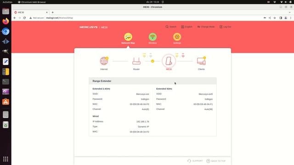Image resolution: width=294 pixels, height=165 pixels.
Task: Click the 2.4GHz channel value Auto(6)
Action: pos(145,109)
